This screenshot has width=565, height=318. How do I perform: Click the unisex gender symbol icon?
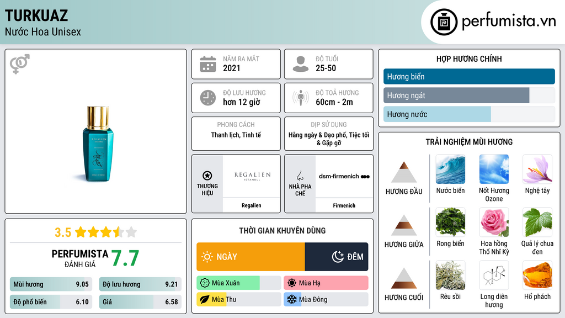pyautogui.click(x=20, y=64)
